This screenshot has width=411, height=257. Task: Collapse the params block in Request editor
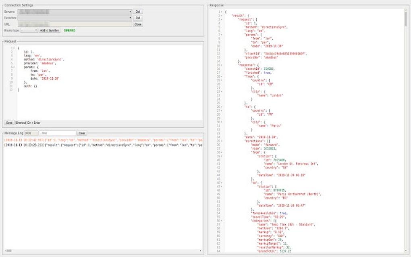[x=14, y=67]
